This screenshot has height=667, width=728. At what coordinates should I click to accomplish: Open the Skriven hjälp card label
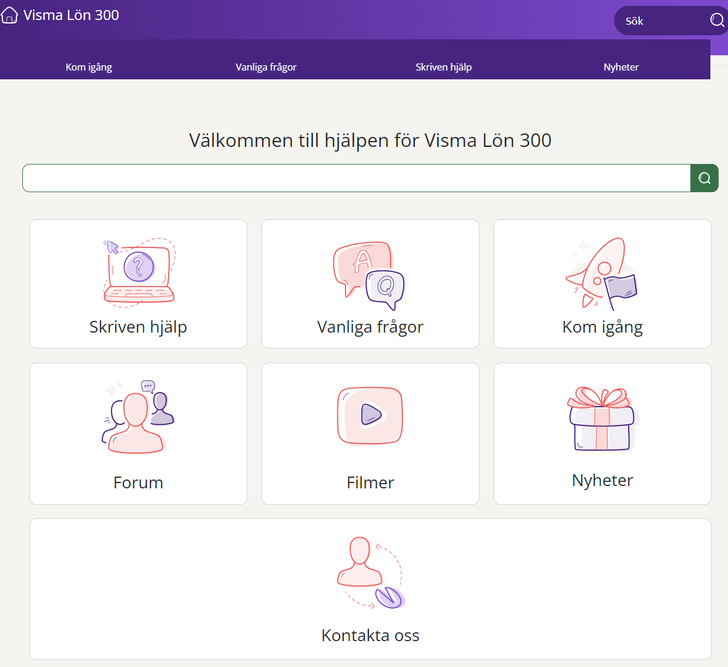pos(138,327)
